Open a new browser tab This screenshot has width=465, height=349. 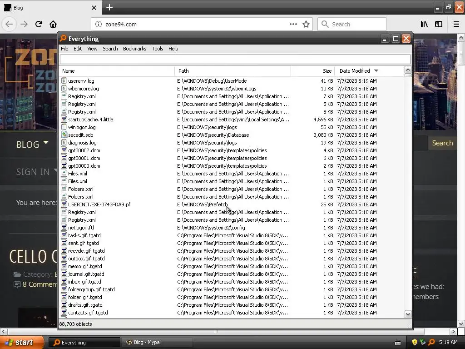coord(109,7)
